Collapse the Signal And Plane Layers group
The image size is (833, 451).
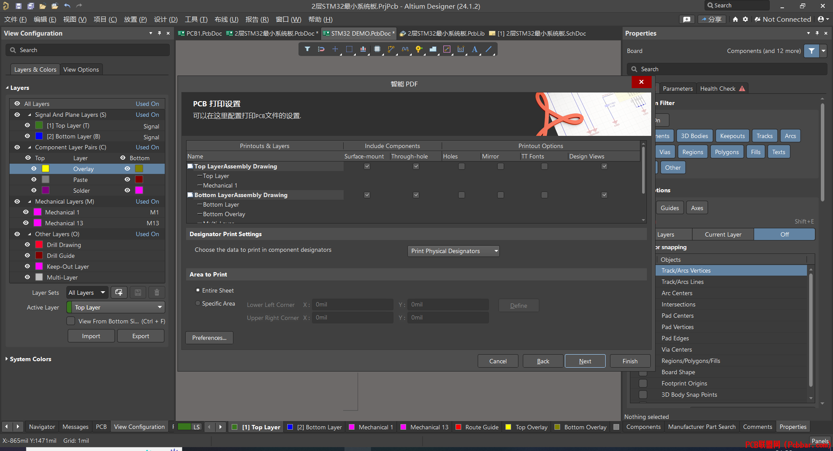tap(30, 115)
